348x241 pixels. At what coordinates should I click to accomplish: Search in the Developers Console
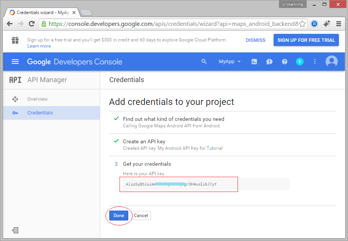pyautogui.click(x=204, y=62)
